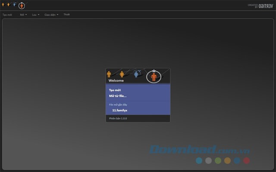The height and width of the screenshot is (172, 276).
Task: Click the circled person logo in the top header
Action: click(22, 6)
